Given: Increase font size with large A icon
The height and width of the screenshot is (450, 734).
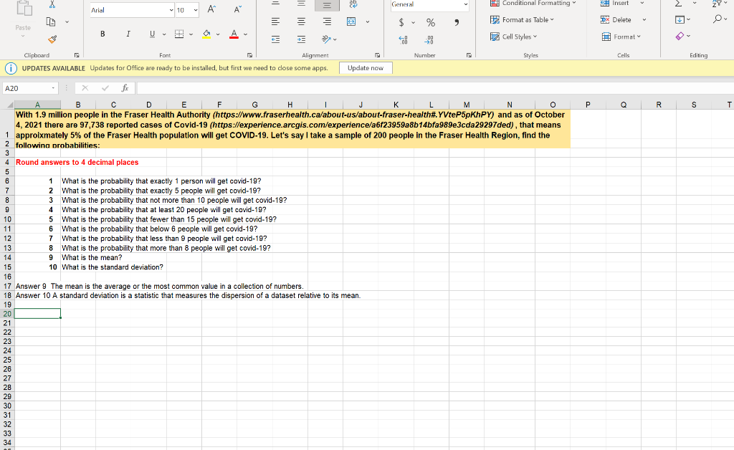Looking at the screenshot, I should coord(211,10).
